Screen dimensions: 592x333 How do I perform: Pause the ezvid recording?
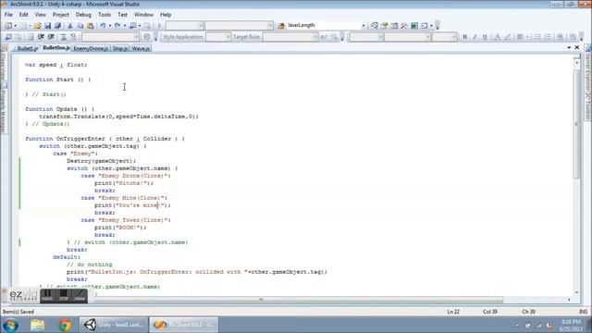point(47,296)
